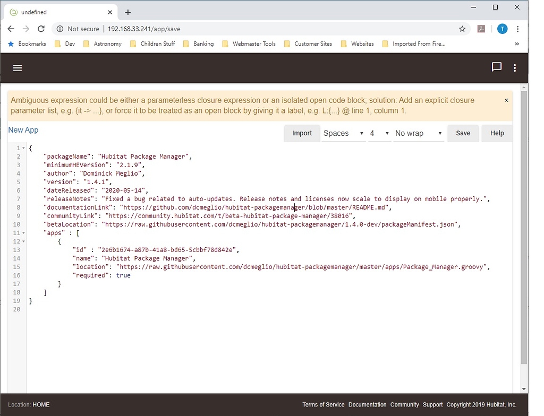Open the feedback chat bubble icon
This screenshot has width=544, height=416.
pos(496,67)
